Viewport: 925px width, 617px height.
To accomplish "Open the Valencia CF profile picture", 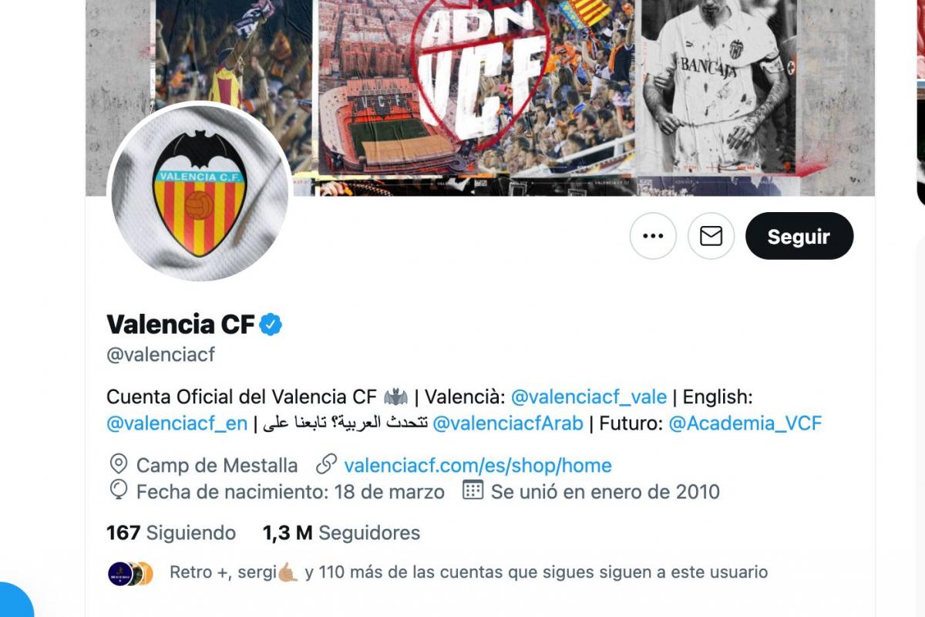I will [200, 193].
